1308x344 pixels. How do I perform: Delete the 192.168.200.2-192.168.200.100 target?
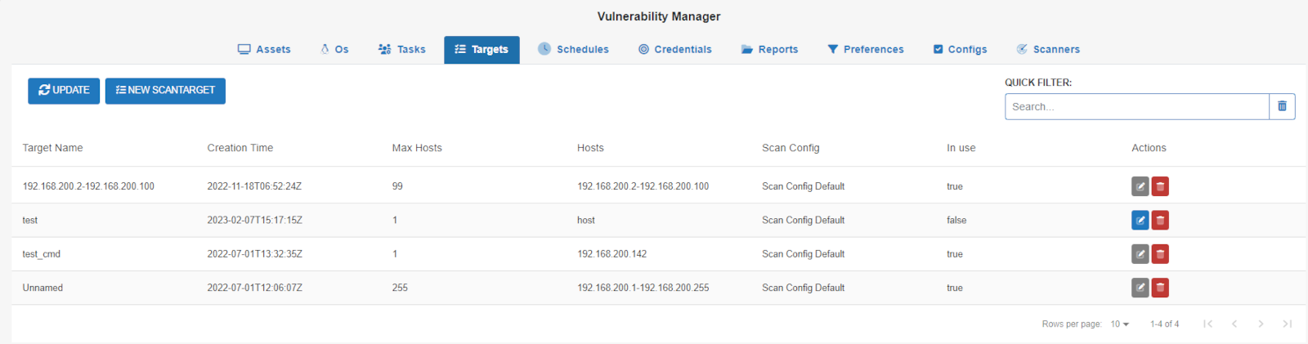coord(1160,186)
